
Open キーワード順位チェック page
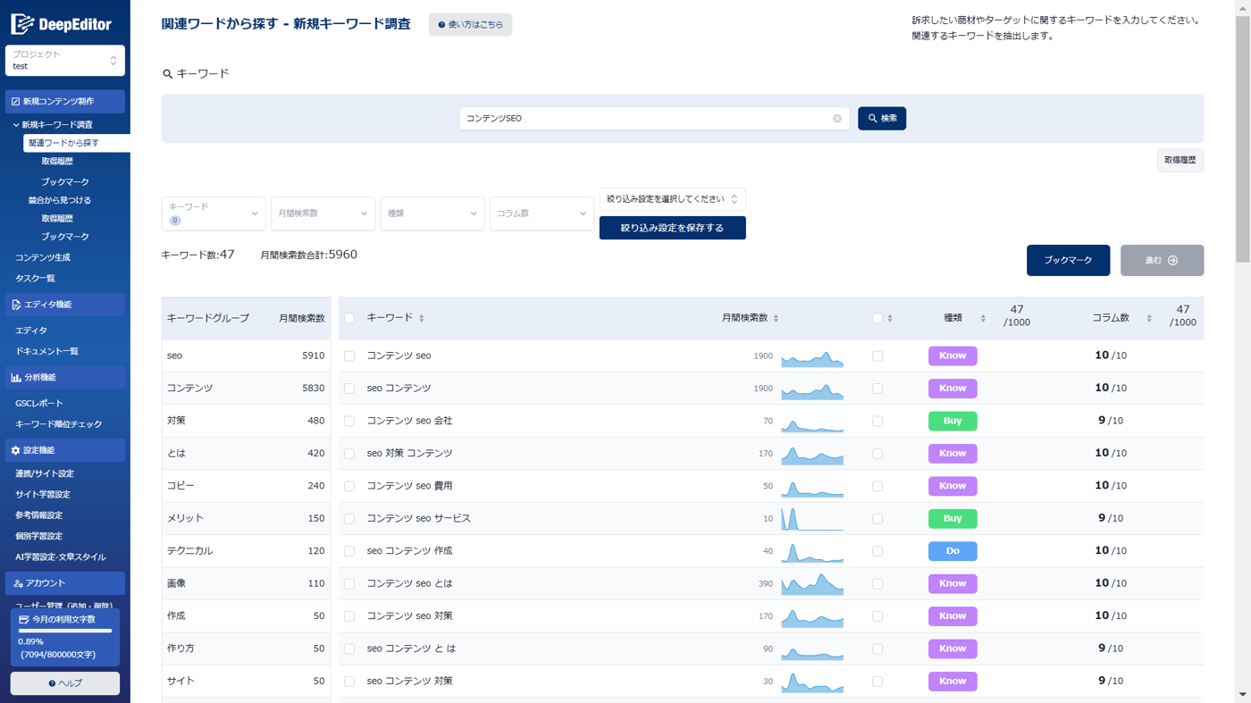pyautogui.click(x=59, y=424)
